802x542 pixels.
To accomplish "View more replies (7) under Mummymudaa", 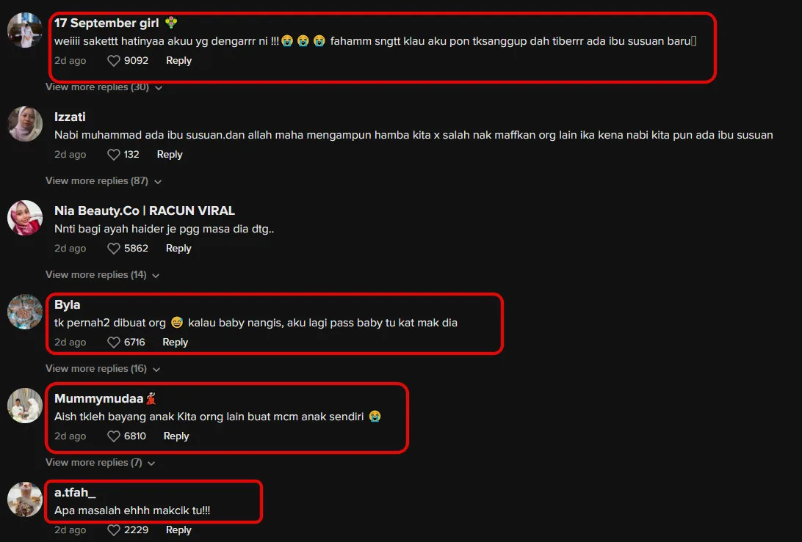I will tap(100, 463).
